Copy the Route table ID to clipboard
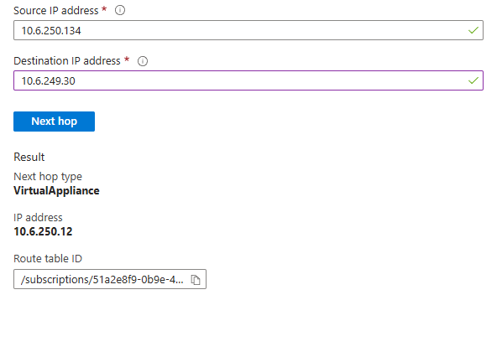Viewport: 502px width, 357px height. point(196,280)
